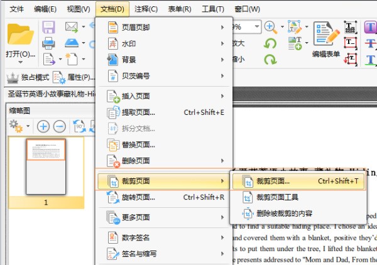Click the 打开(O) folder icon
This screenshot has height=265, width=377.
(20, 34)
